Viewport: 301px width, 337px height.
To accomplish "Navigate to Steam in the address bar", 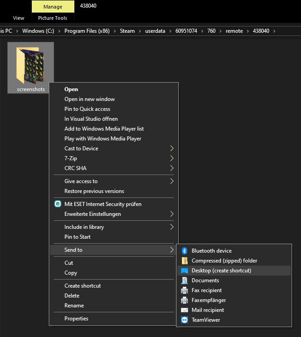I will [x=127, y=31].
